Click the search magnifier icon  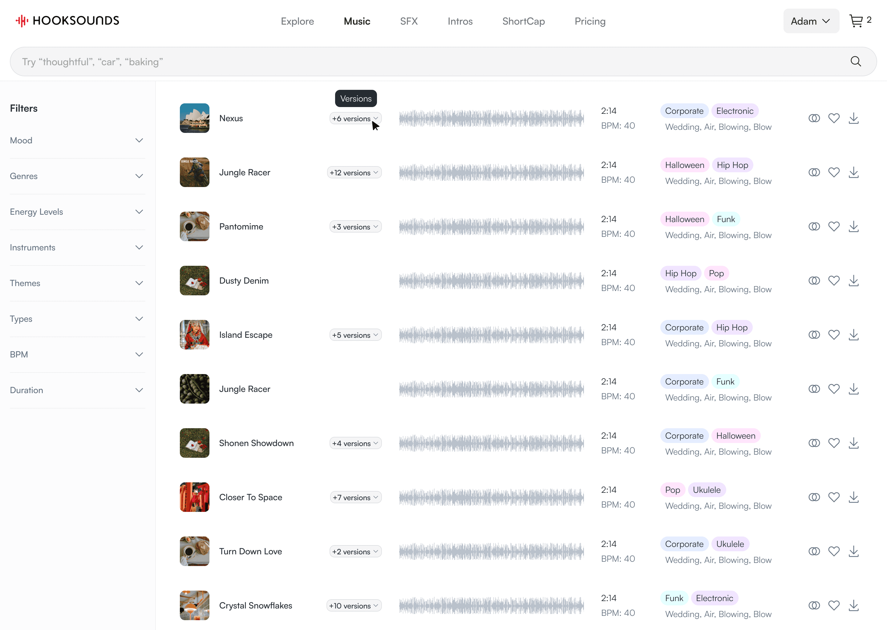pos(856,61)
